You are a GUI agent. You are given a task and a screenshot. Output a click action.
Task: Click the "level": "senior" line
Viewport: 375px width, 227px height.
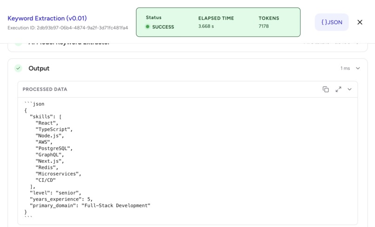pyautogui.click(x=55, y=193)
